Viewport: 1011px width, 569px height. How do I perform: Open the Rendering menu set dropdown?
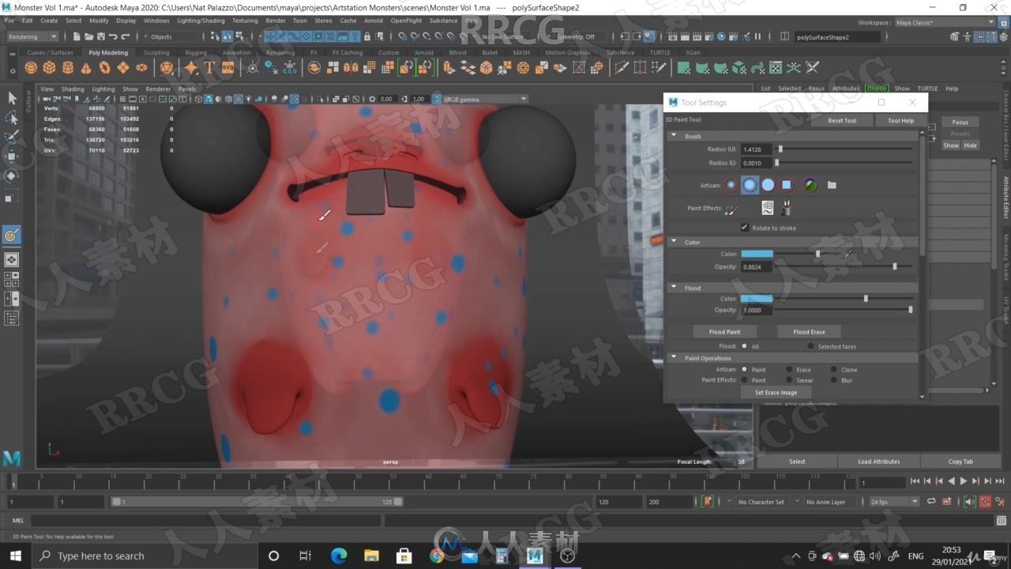32,36
